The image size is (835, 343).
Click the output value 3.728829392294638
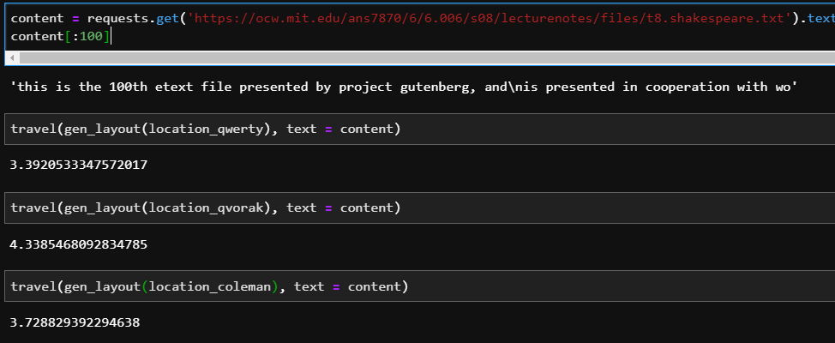75,322
